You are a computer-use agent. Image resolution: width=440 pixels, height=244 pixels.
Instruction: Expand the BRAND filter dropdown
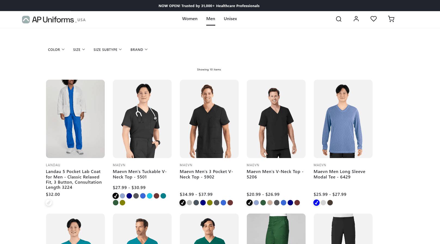pyautogui.click(x=139, y=50)
